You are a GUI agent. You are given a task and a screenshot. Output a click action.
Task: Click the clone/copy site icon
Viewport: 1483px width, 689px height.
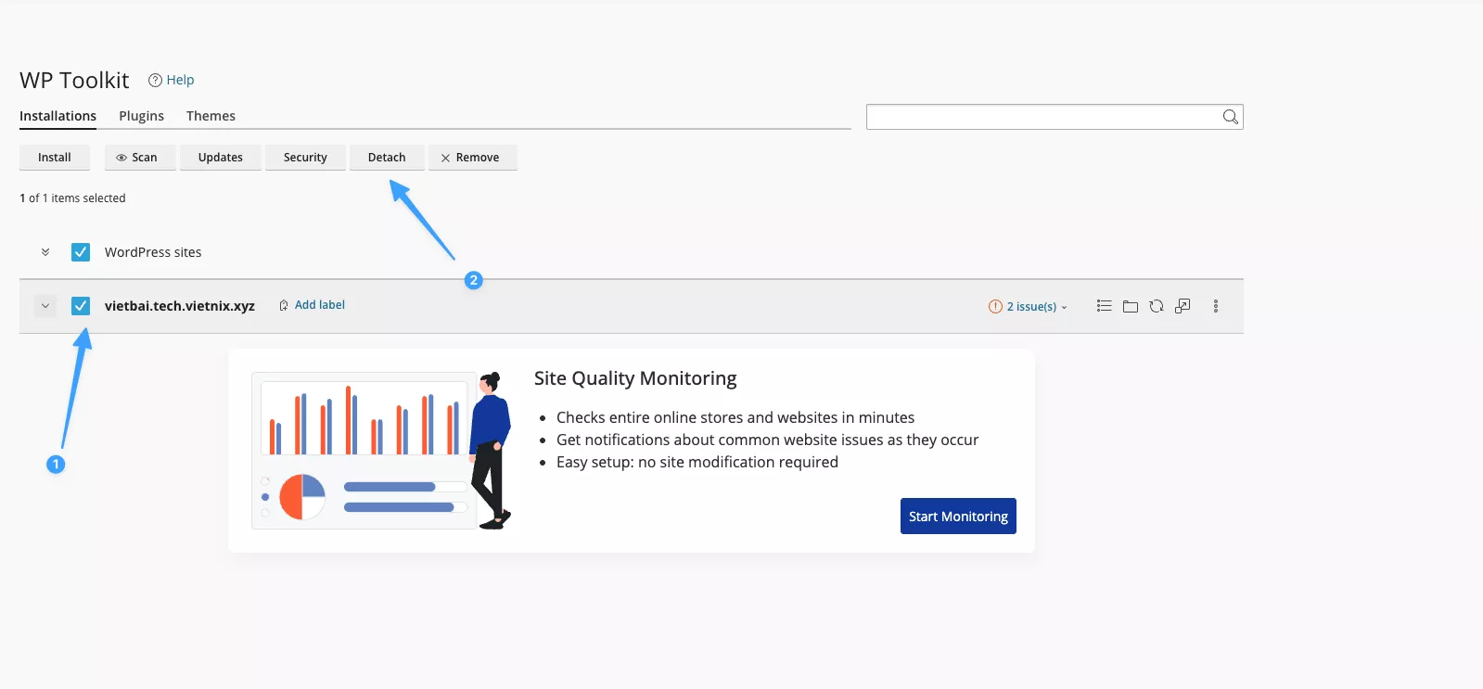[x=1183, y=306]
